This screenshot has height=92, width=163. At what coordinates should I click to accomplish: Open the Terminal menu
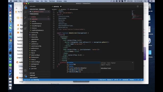pos(52,1)
